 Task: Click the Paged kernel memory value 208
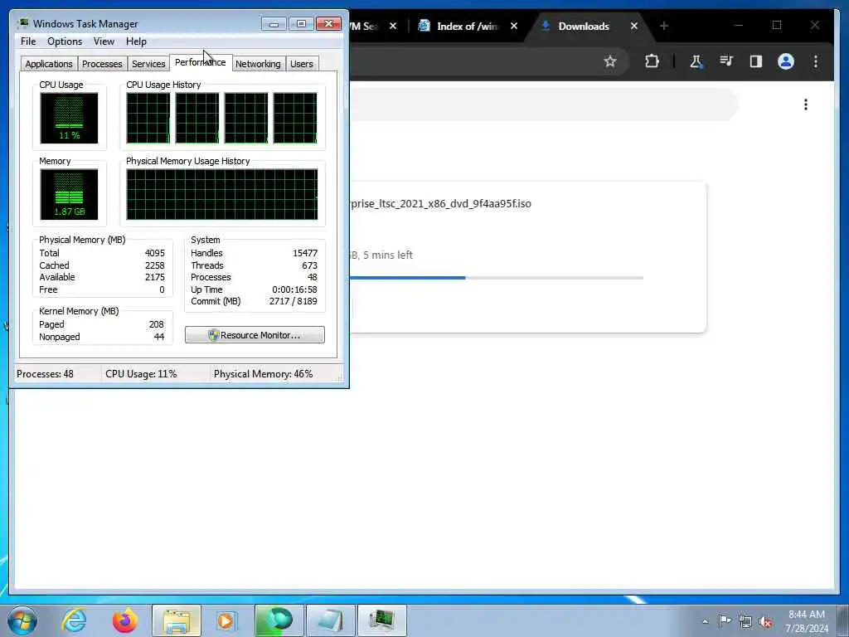point(157,324)
